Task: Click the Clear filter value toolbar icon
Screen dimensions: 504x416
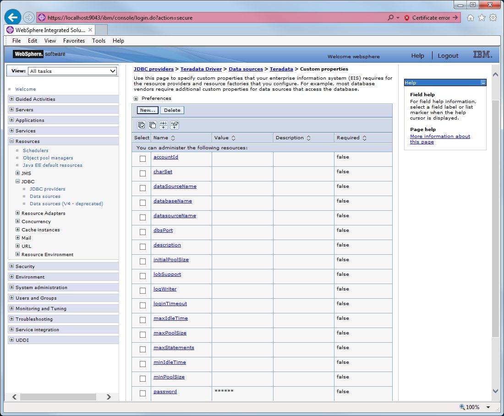Action: 175,125
